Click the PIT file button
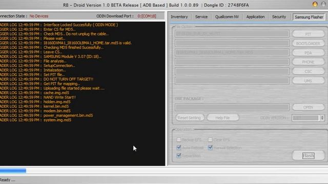328x184 pixels. 308,34
